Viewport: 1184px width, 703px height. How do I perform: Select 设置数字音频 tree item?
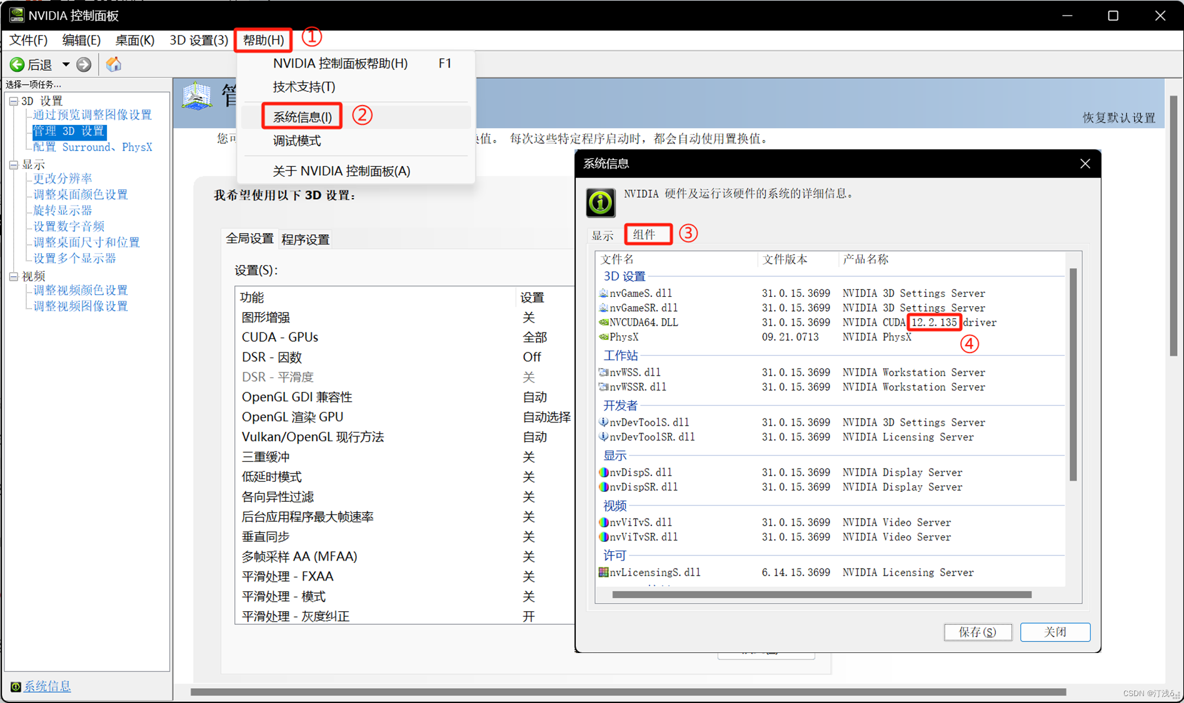point(69,226)
